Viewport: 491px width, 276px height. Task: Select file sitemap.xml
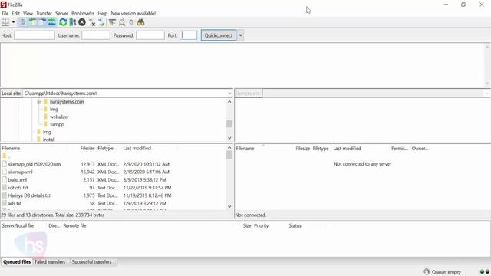point(21,172)
